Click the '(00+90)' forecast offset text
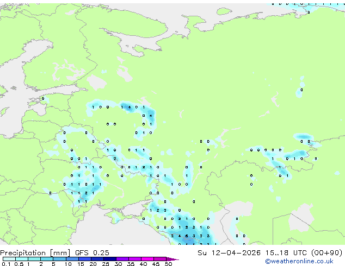345x266 pixels. (x=326, y=253)
